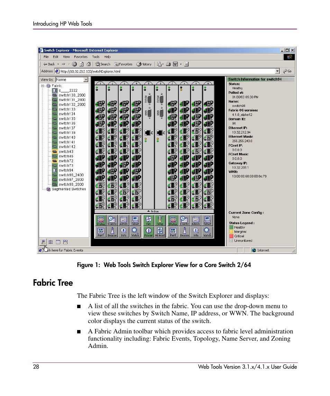Click the Go button

pyautogui.click(x=287, y=71)
